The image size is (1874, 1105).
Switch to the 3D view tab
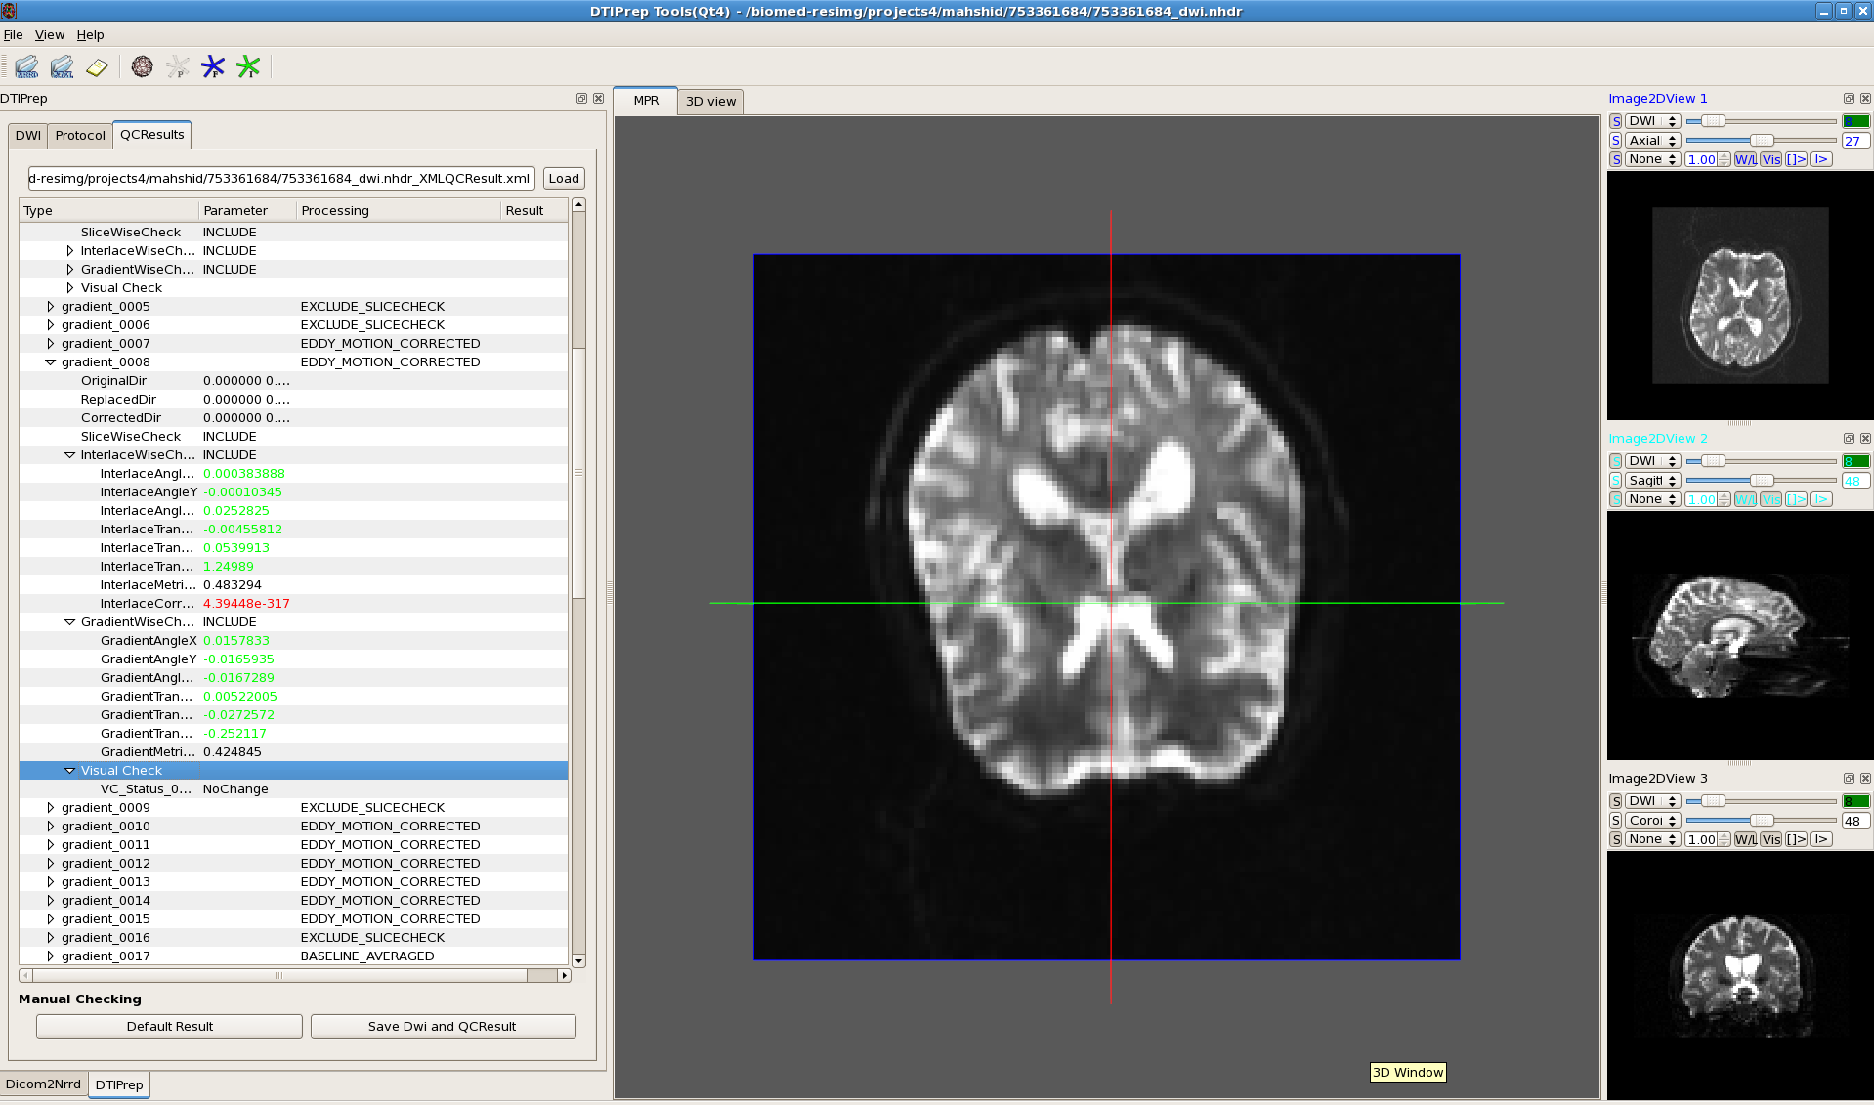coord(710,102)
